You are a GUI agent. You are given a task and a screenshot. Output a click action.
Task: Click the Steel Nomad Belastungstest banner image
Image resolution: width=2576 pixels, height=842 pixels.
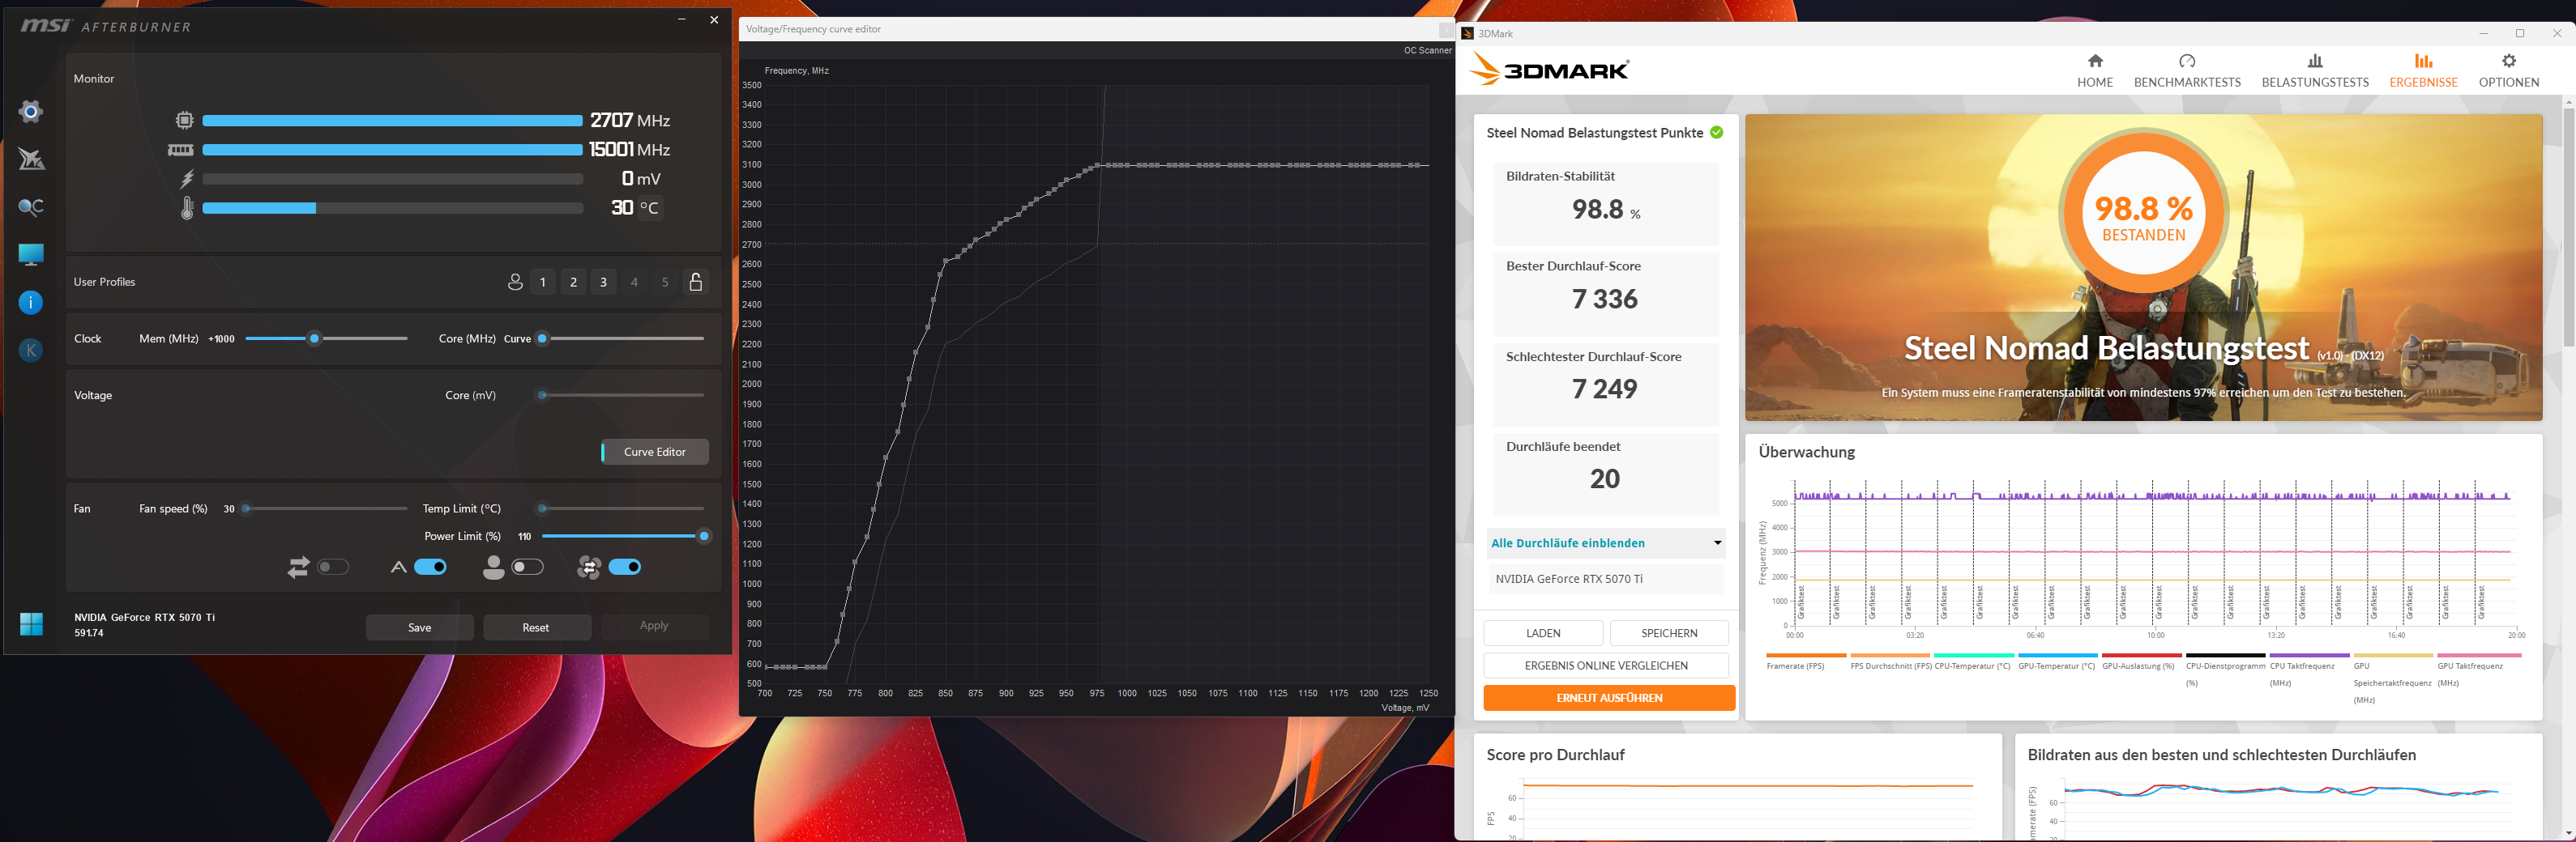(2143, 266)
